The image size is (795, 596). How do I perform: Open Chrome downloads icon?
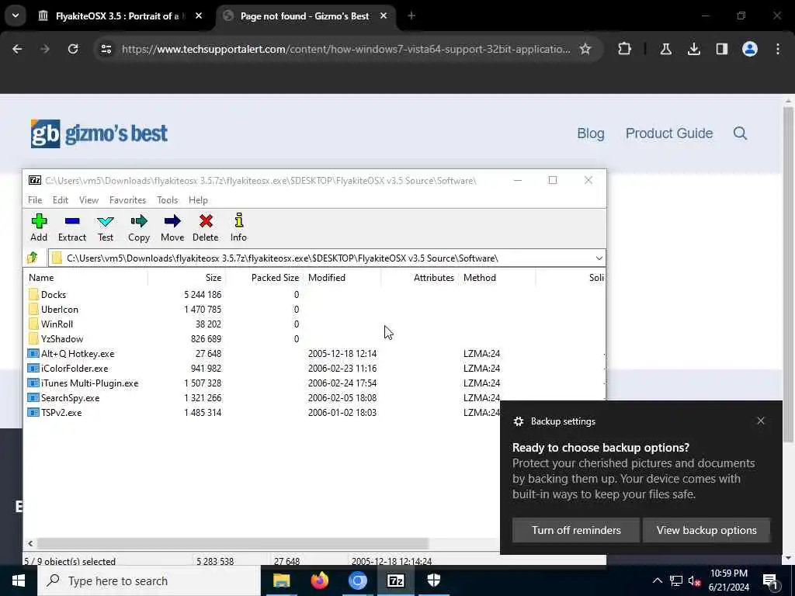693,49
